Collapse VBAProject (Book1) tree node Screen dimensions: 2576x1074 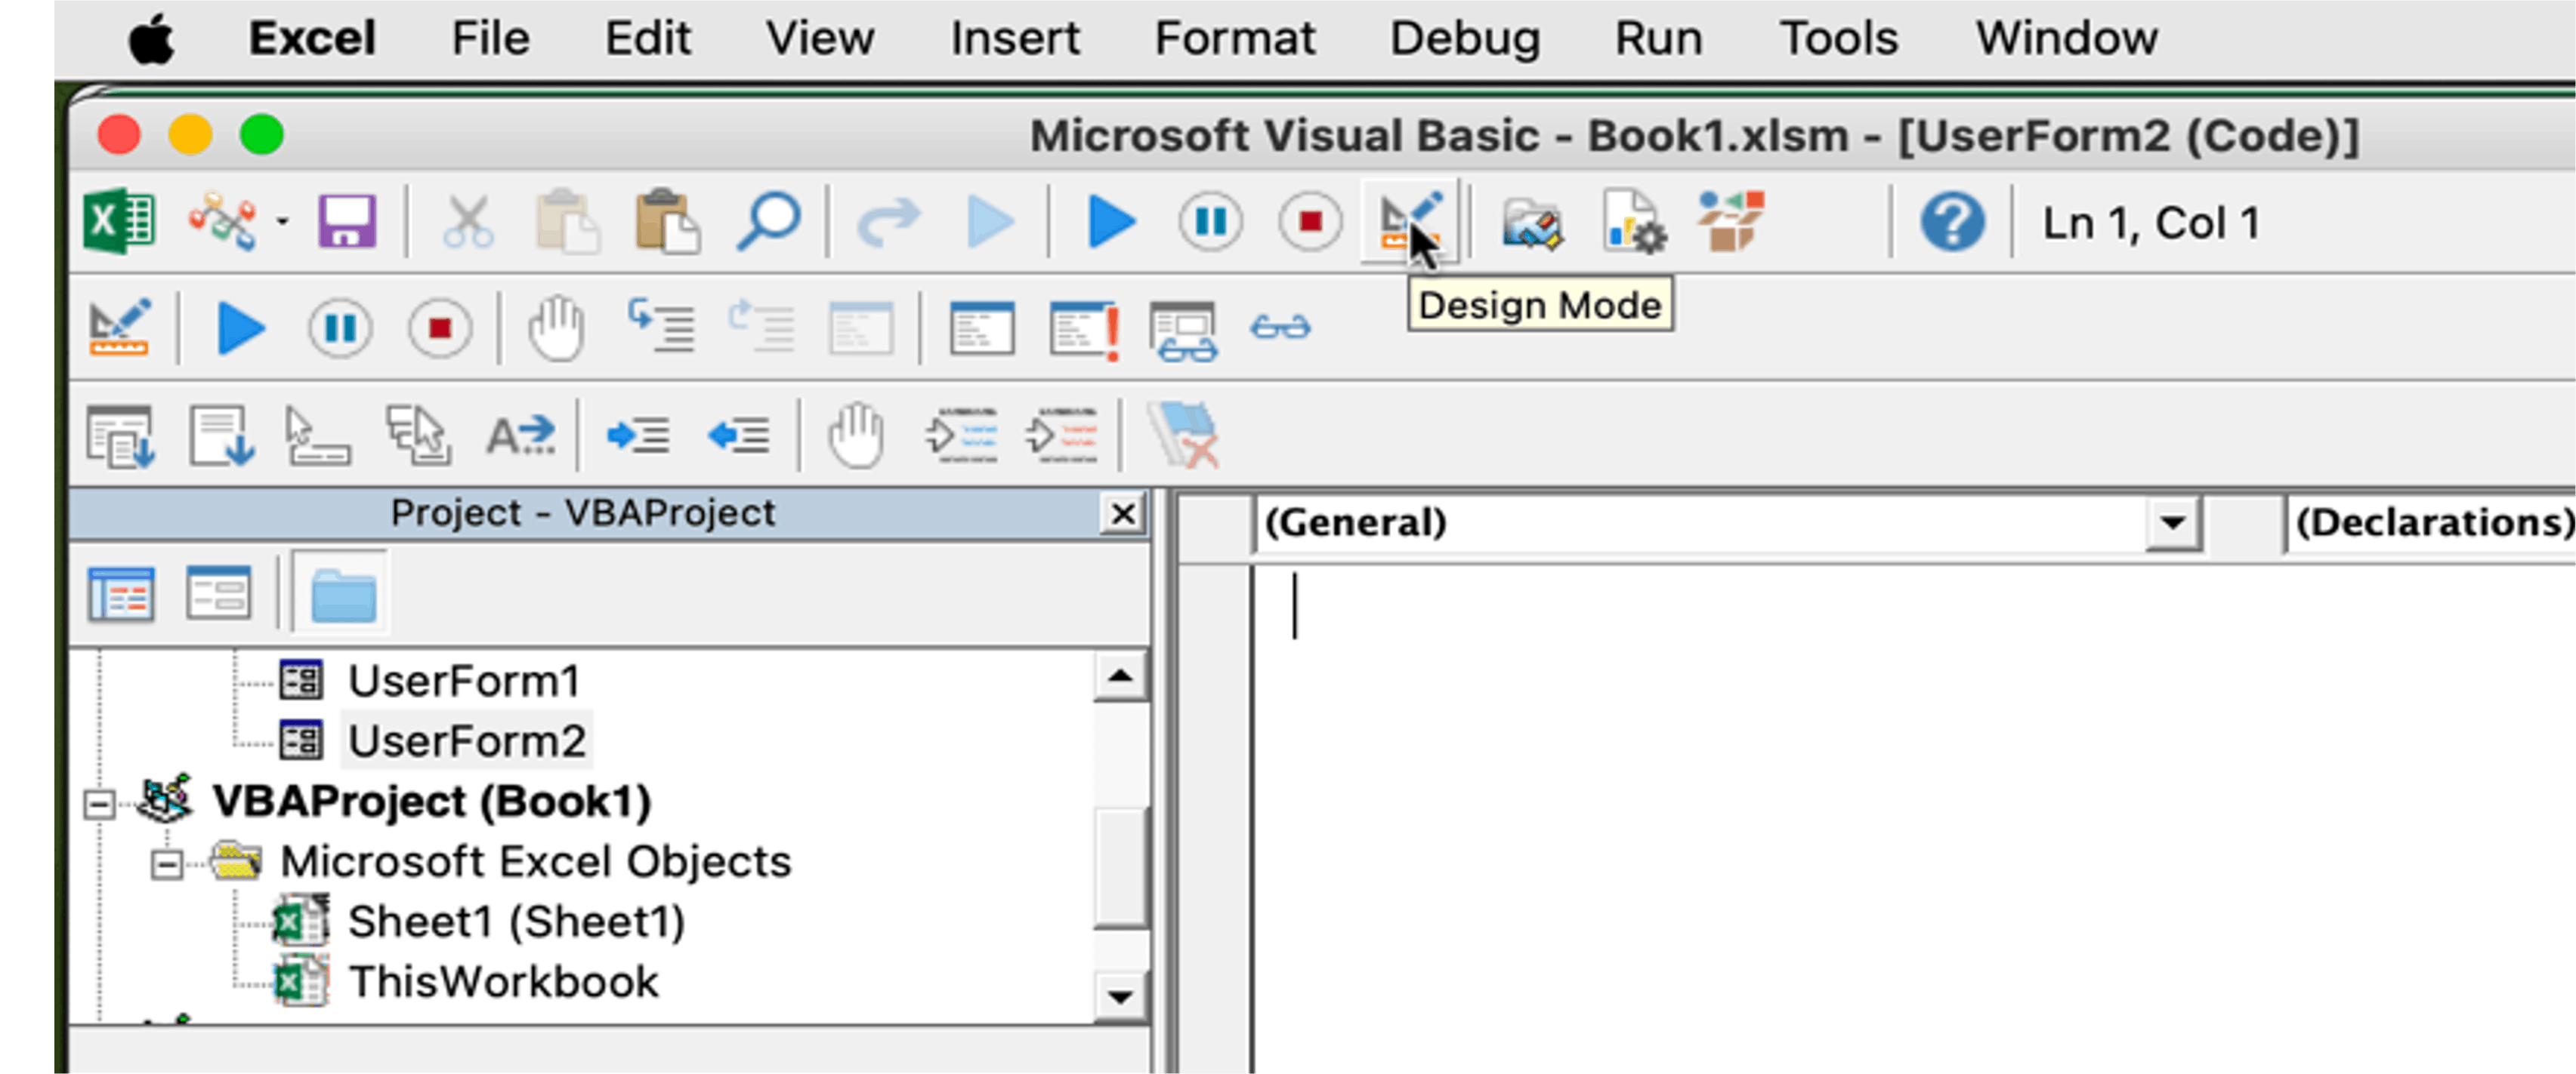point(99,805)
